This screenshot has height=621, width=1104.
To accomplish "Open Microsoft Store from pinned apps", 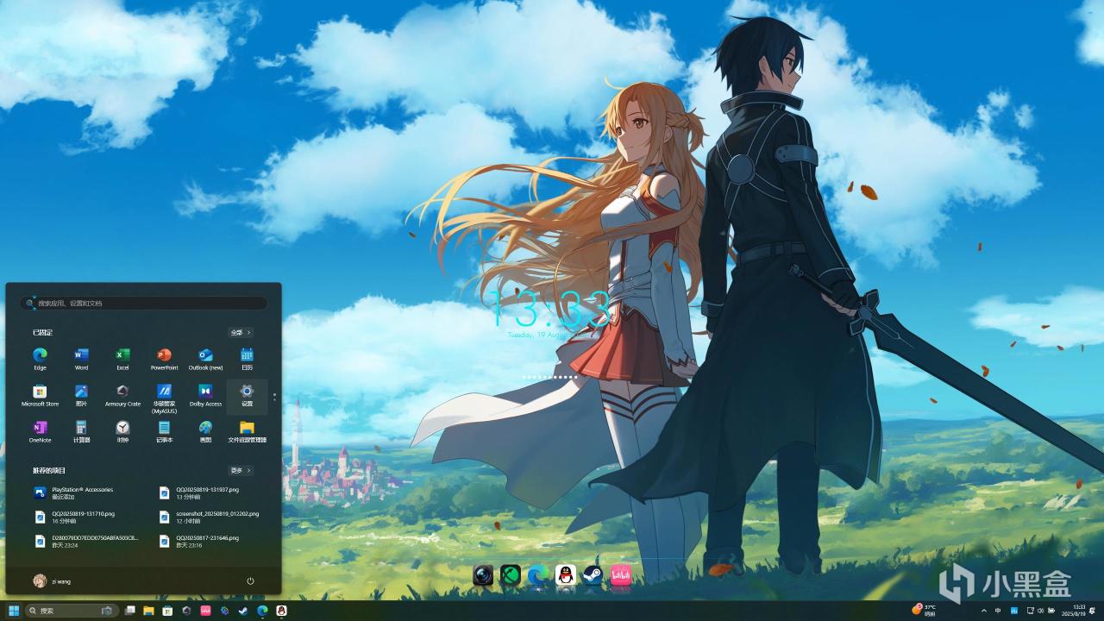I will coord(40,396).
